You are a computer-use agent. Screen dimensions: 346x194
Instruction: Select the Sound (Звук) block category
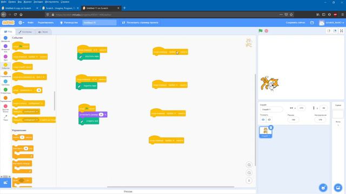(5, 58)
